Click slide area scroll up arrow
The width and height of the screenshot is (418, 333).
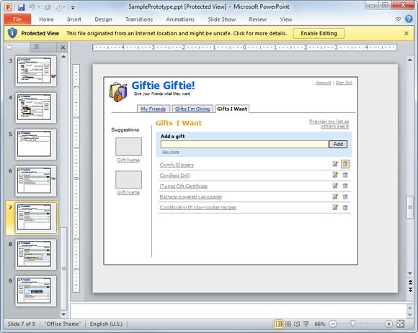click(x=410, y=60)
